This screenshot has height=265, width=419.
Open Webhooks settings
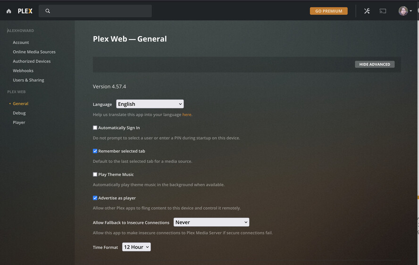[x=23, y=71]
